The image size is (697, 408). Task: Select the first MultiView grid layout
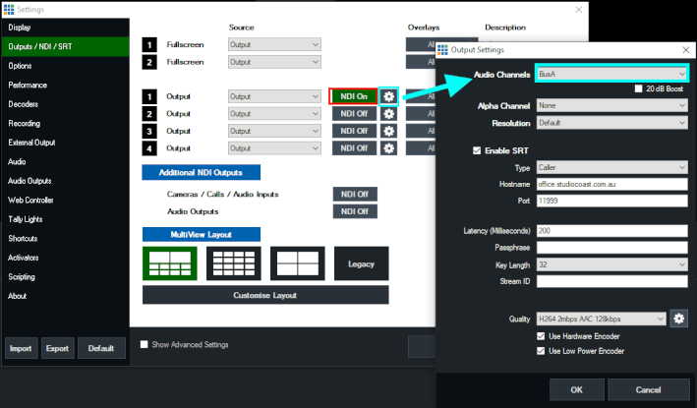point(170,263)
